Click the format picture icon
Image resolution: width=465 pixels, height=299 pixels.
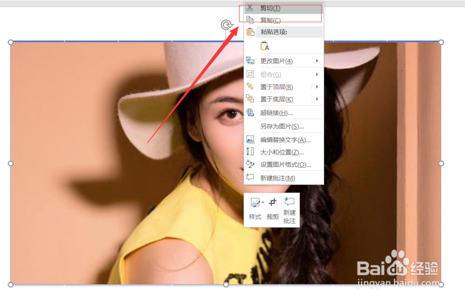(250, 164)
